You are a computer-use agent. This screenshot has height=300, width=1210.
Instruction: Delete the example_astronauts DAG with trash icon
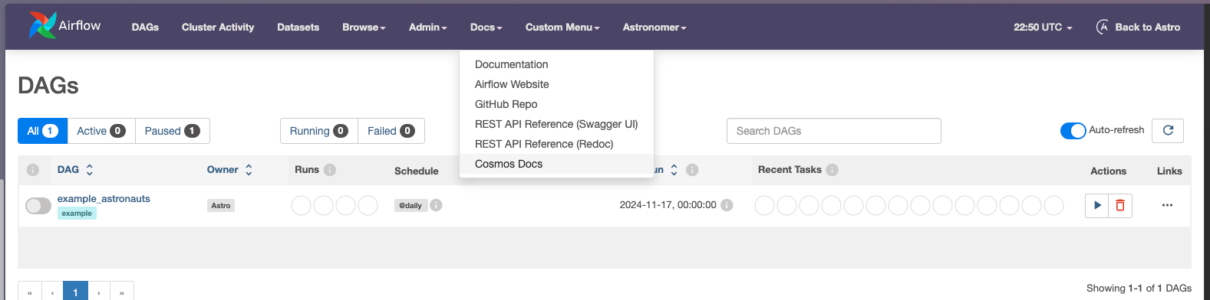1120,205
